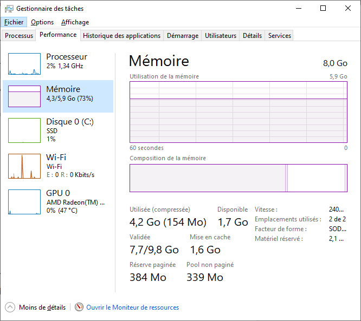Open the Options menu

(x=42, y=22)
